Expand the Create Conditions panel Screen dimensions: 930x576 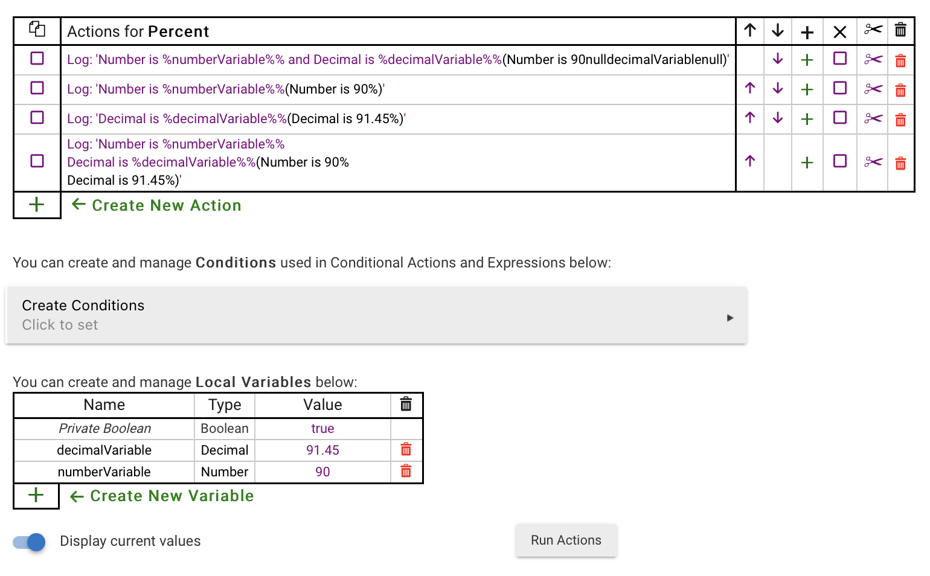(x=376, y=315)
